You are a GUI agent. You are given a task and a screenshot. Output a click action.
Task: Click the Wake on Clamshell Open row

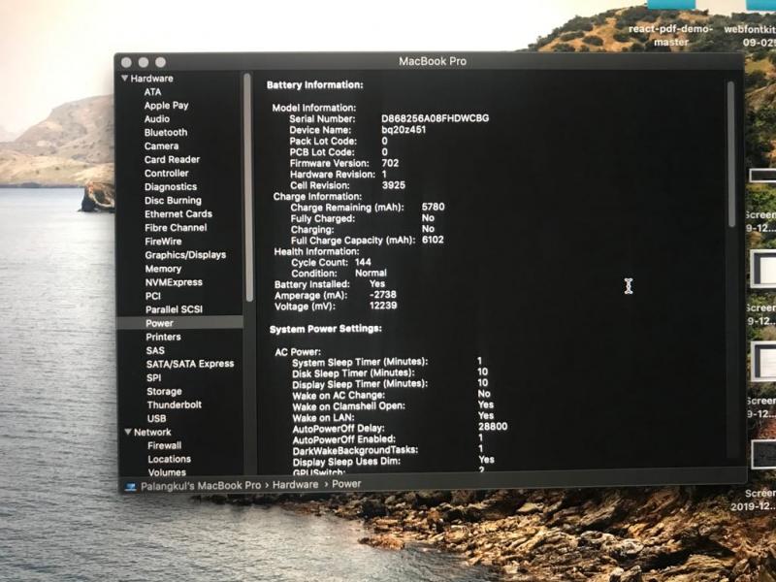coord(393,405)
